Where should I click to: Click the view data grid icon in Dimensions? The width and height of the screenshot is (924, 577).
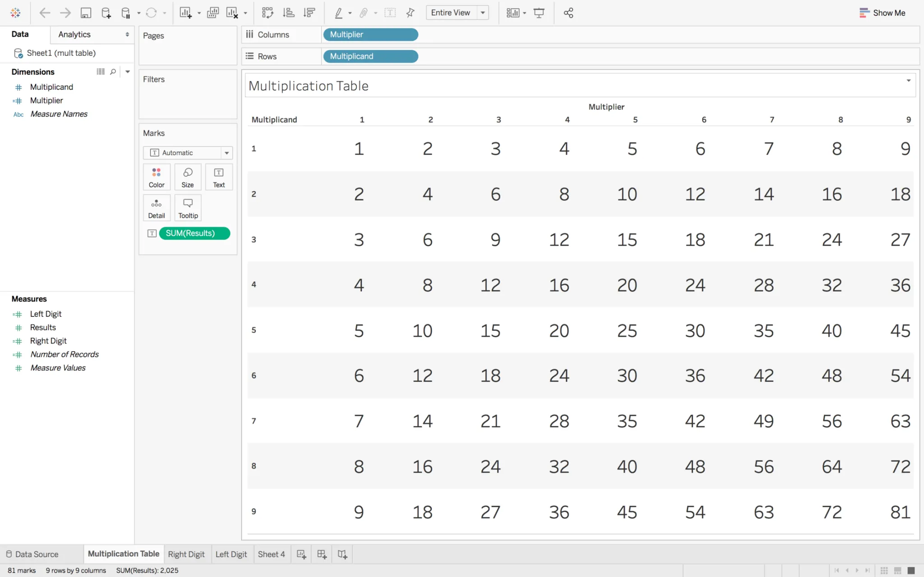pyautogui.click(x=101, y=72)
